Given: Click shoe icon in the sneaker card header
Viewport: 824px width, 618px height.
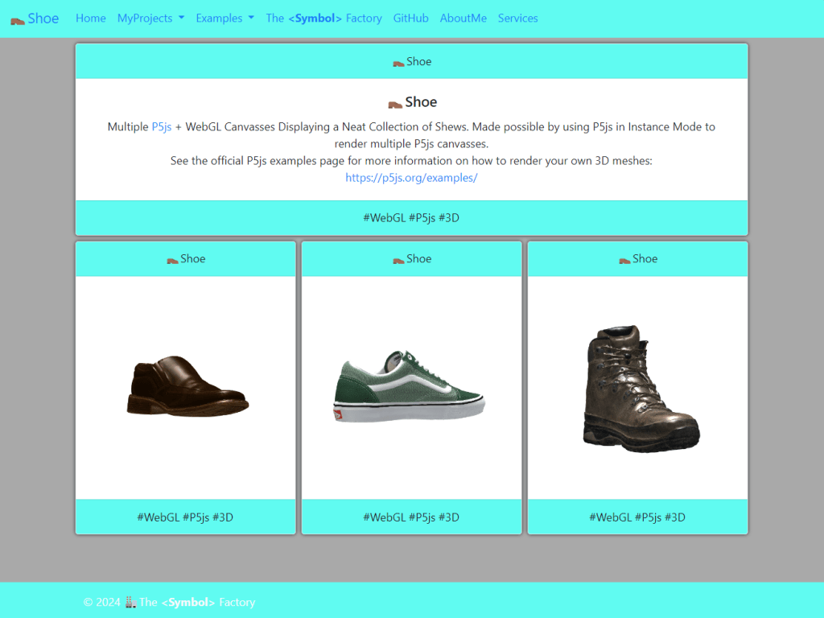Looking at the screenshot, I should [x=398, y=261].
